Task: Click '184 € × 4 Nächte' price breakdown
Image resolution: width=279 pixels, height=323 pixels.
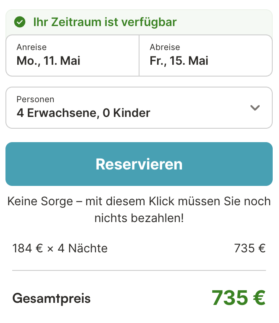Action: point(60,248)
